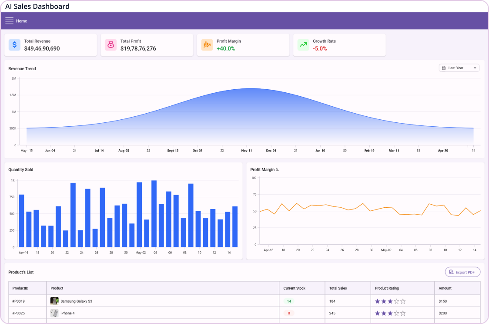Click the Growth Rate trend arrow icon

pyautogui.click(x=303, y=45)
